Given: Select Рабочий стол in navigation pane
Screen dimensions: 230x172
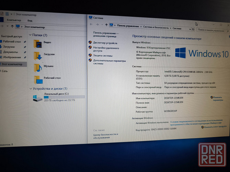Looking at the screenshot, I should click(12, 41).
